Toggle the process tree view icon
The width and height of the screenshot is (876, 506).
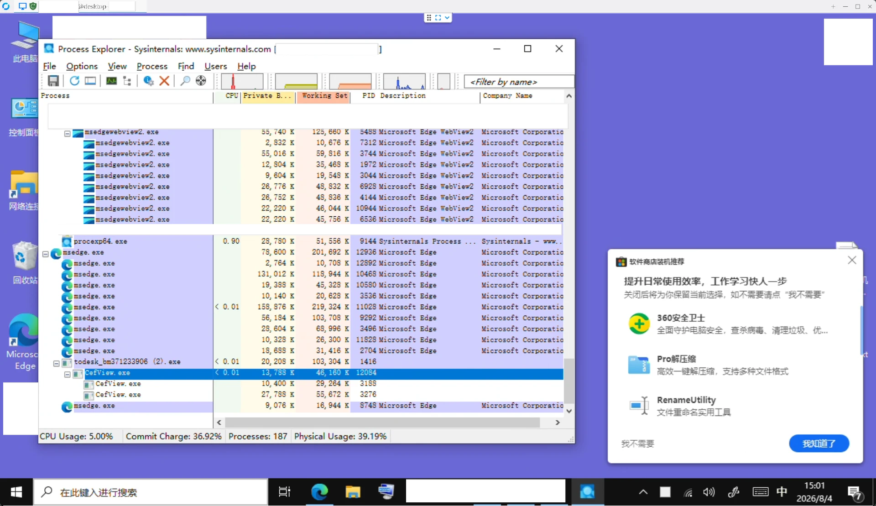click(127, 81)
